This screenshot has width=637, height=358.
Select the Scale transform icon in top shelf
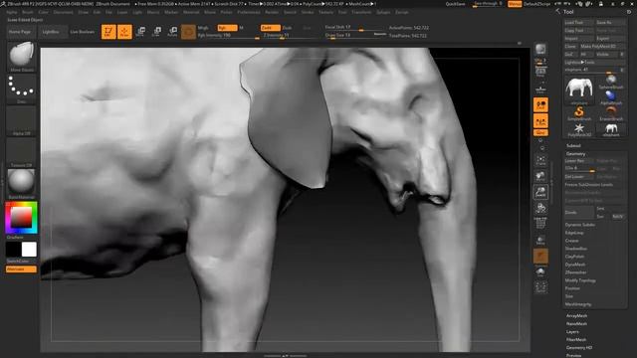click(x=156, y=32)
